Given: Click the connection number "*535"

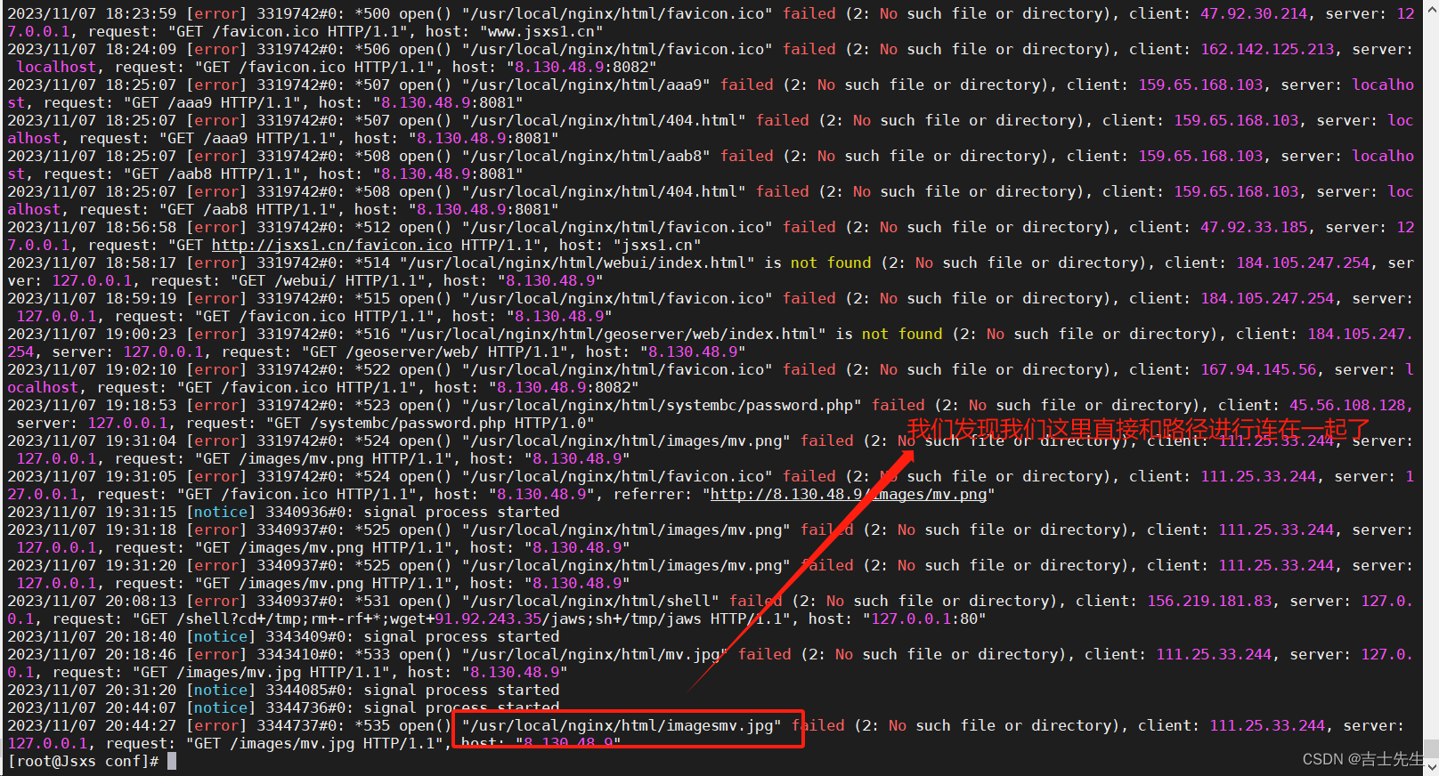Looking at the screenshot, I should (372, 725).
